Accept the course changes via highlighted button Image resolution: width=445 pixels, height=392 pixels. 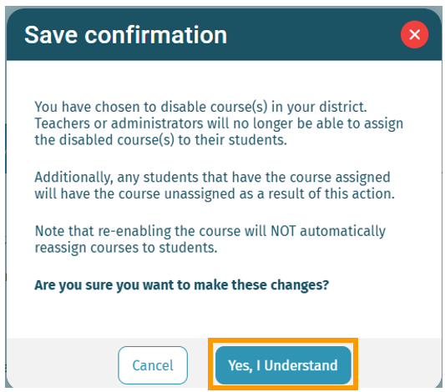(x=283, y=365)
